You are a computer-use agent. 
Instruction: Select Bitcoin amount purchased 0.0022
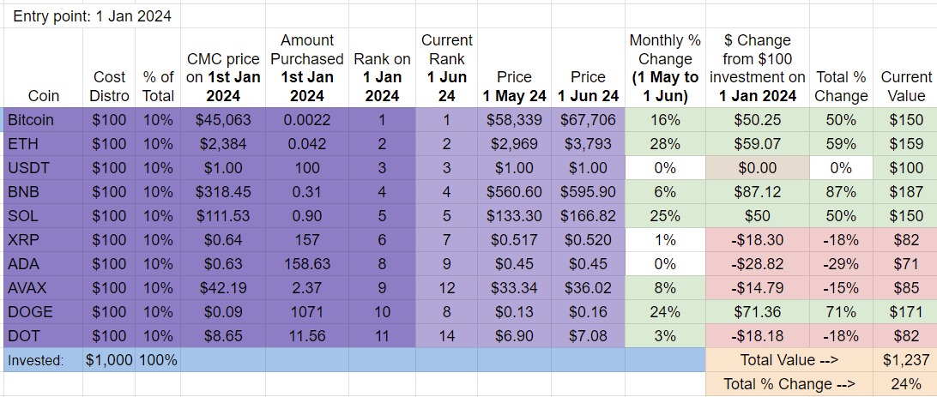tap(307, 120)
